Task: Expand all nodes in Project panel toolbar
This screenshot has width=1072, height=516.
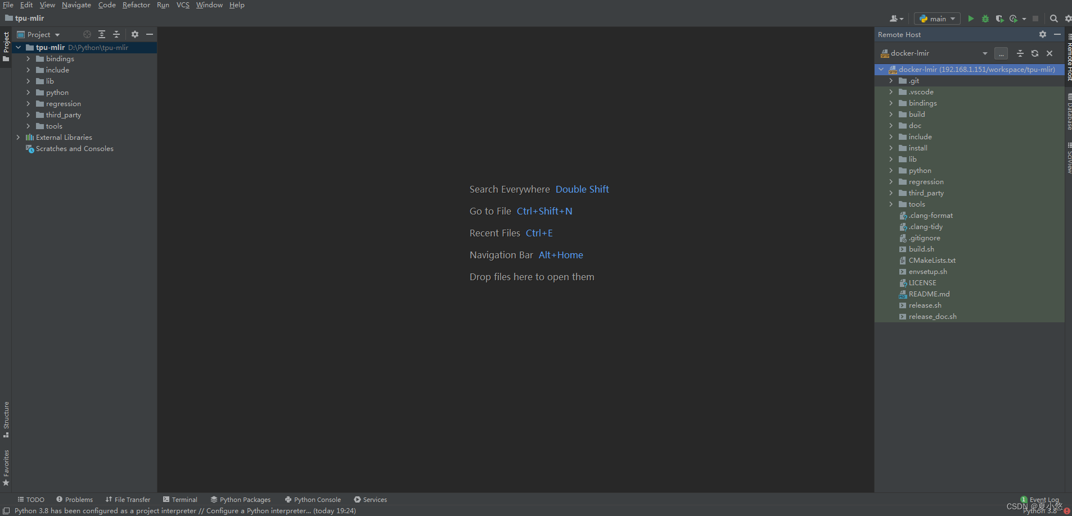Action: click(102, 34)
